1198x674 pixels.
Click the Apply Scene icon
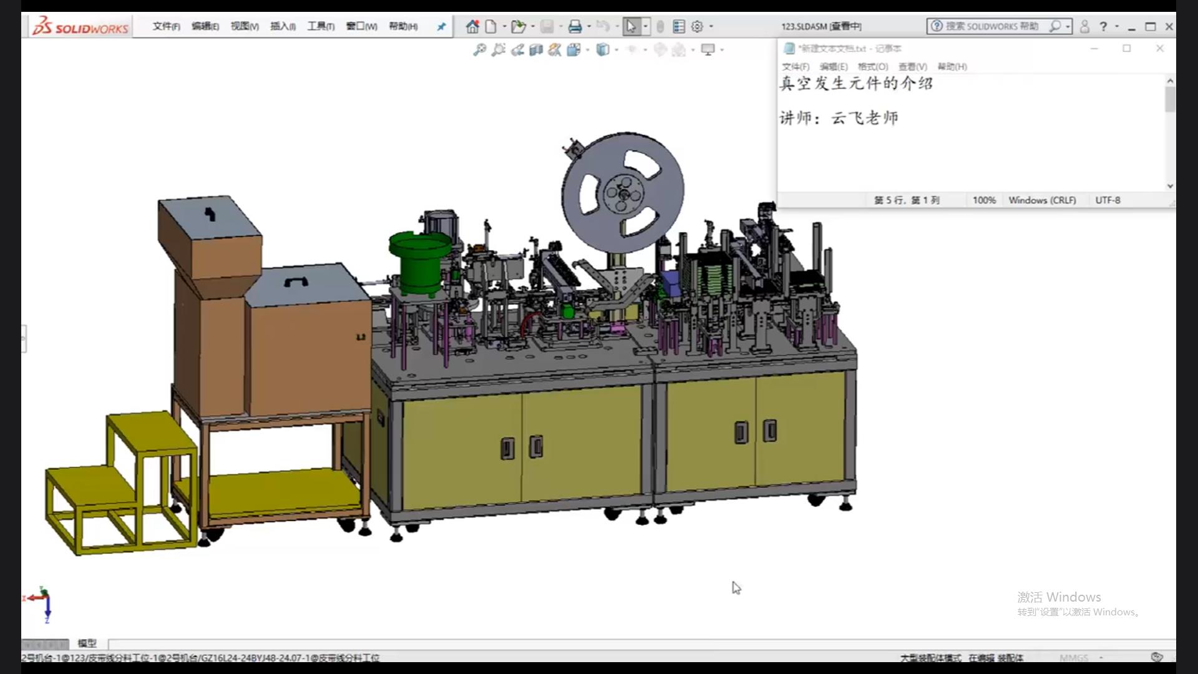click(x=679, y=50)
